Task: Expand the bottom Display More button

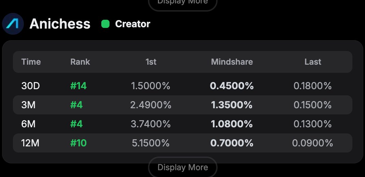Action: [x=182, y=167]
